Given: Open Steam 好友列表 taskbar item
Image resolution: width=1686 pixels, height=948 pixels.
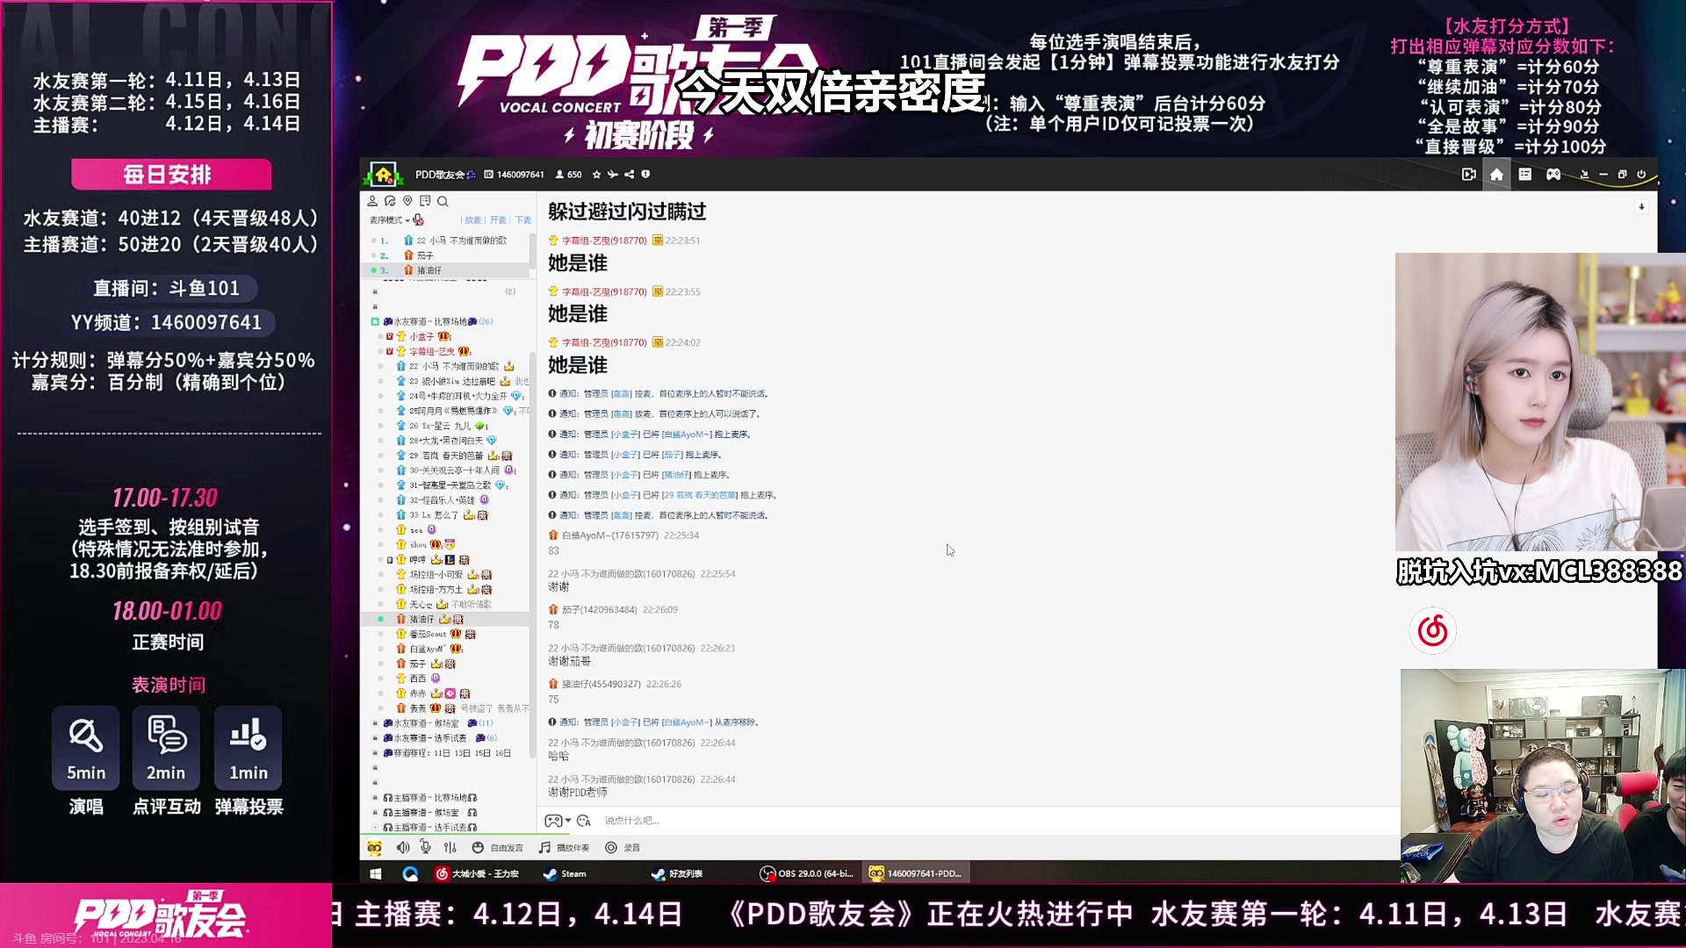Looking at the screenshot, I should tap(677, 873).
